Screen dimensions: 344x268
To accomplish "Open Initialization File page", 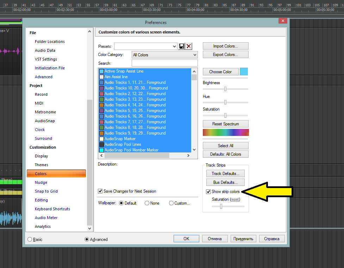I will (50, 68).
